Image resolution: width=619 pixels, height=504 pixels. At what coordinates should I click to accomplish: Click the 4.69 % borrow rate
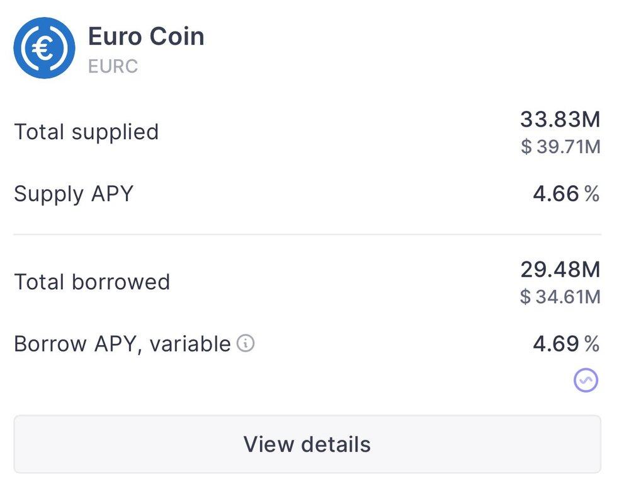(565, 344)
